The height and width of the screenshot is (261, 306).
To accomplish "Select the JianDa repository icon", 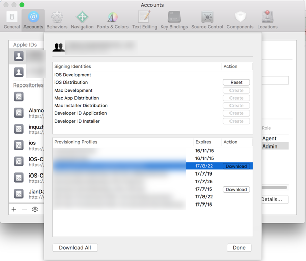I will [x=19, y=194].
